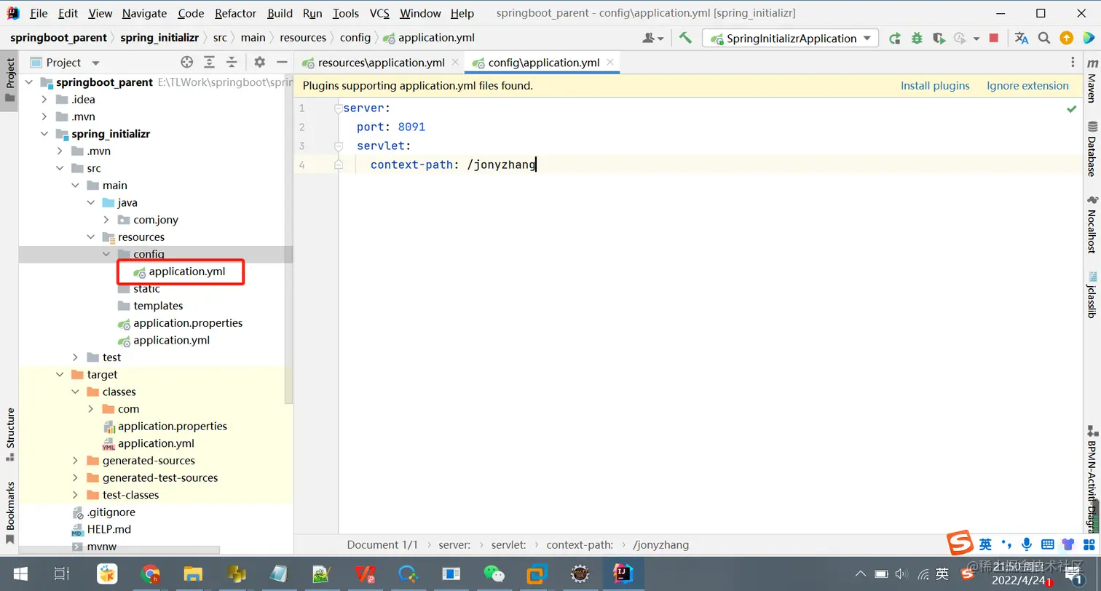Viewport: 1101px width, 591px height.
Task: Expand the com.jony package
Action: [106, 220]
